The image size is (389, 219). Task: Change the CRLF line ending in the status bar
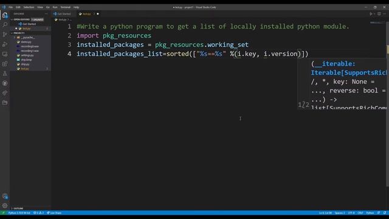[360, 213]
